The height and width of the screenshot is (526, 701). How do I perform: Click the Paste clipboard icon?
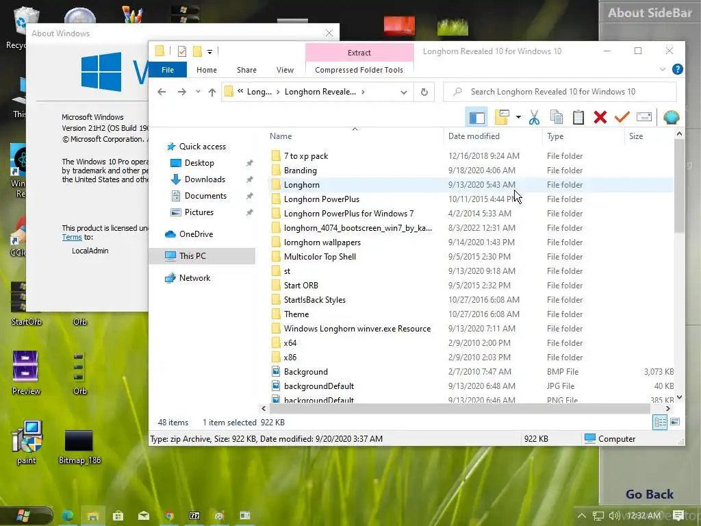click(578, 117)
